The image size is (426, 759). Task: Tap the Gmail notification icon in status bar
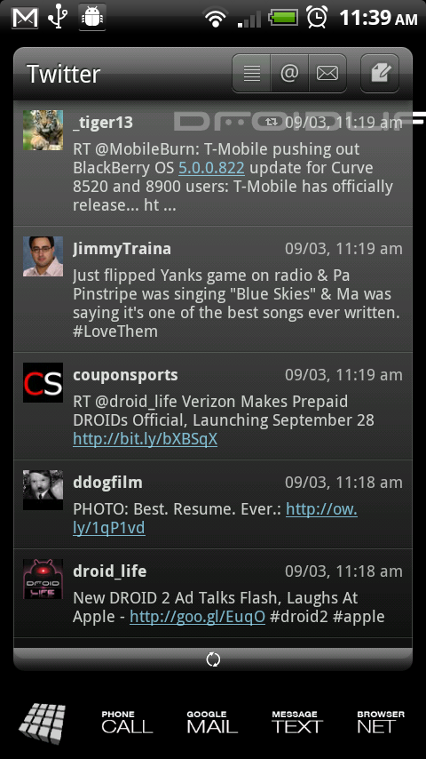25,18
